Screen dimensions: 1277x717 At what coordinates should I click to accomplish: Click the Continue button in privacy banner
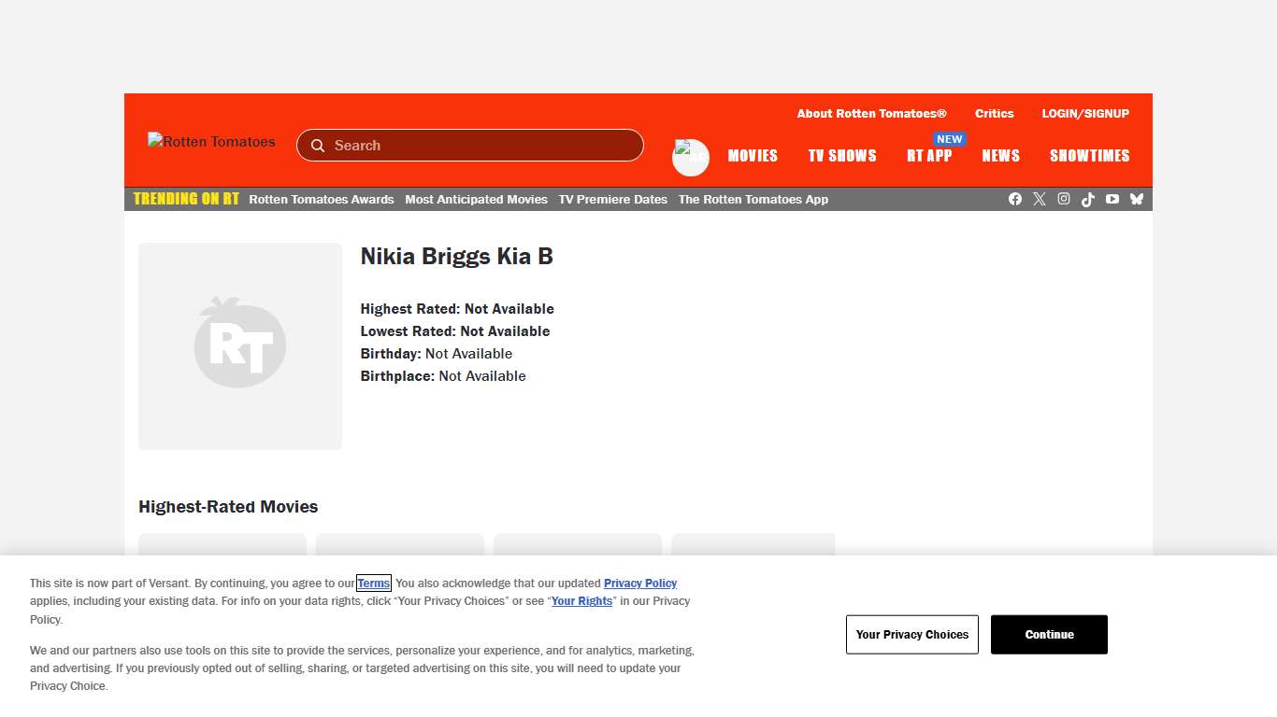[x=1049, y=634]
